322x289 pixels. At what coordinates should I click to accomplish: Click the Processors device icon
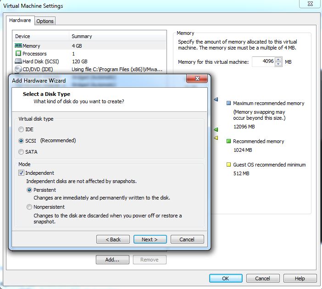[18, 54]
